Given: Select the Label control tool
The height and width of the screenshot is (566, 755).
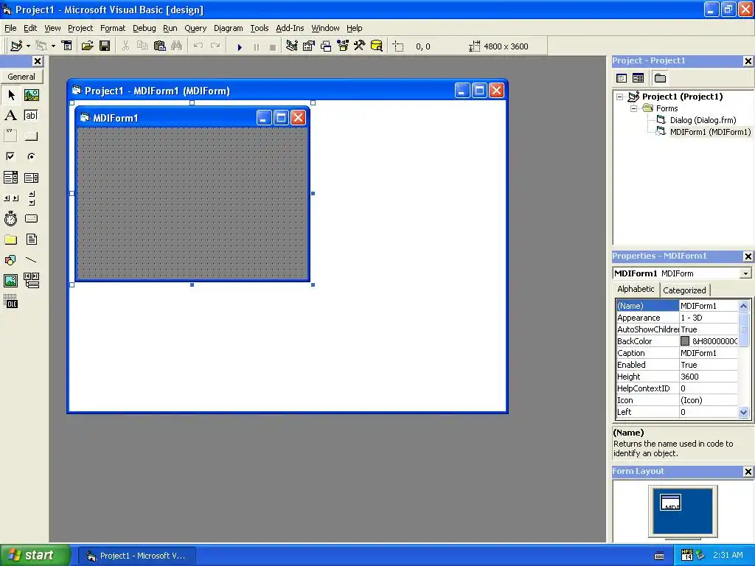Looking at the screenshot, I should pyautogui.click(x=10, y=116).
